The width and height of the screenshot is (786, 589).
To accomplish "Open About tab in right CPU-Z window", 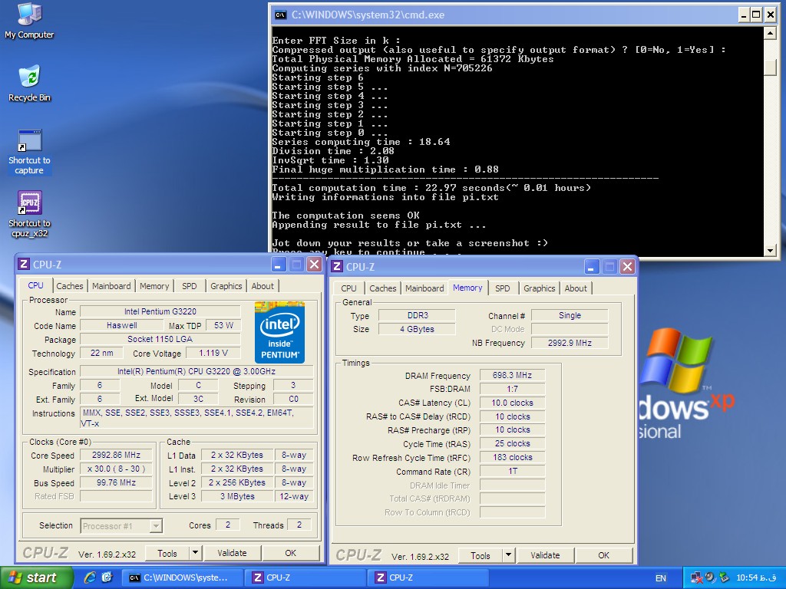I will click(576, 288).
